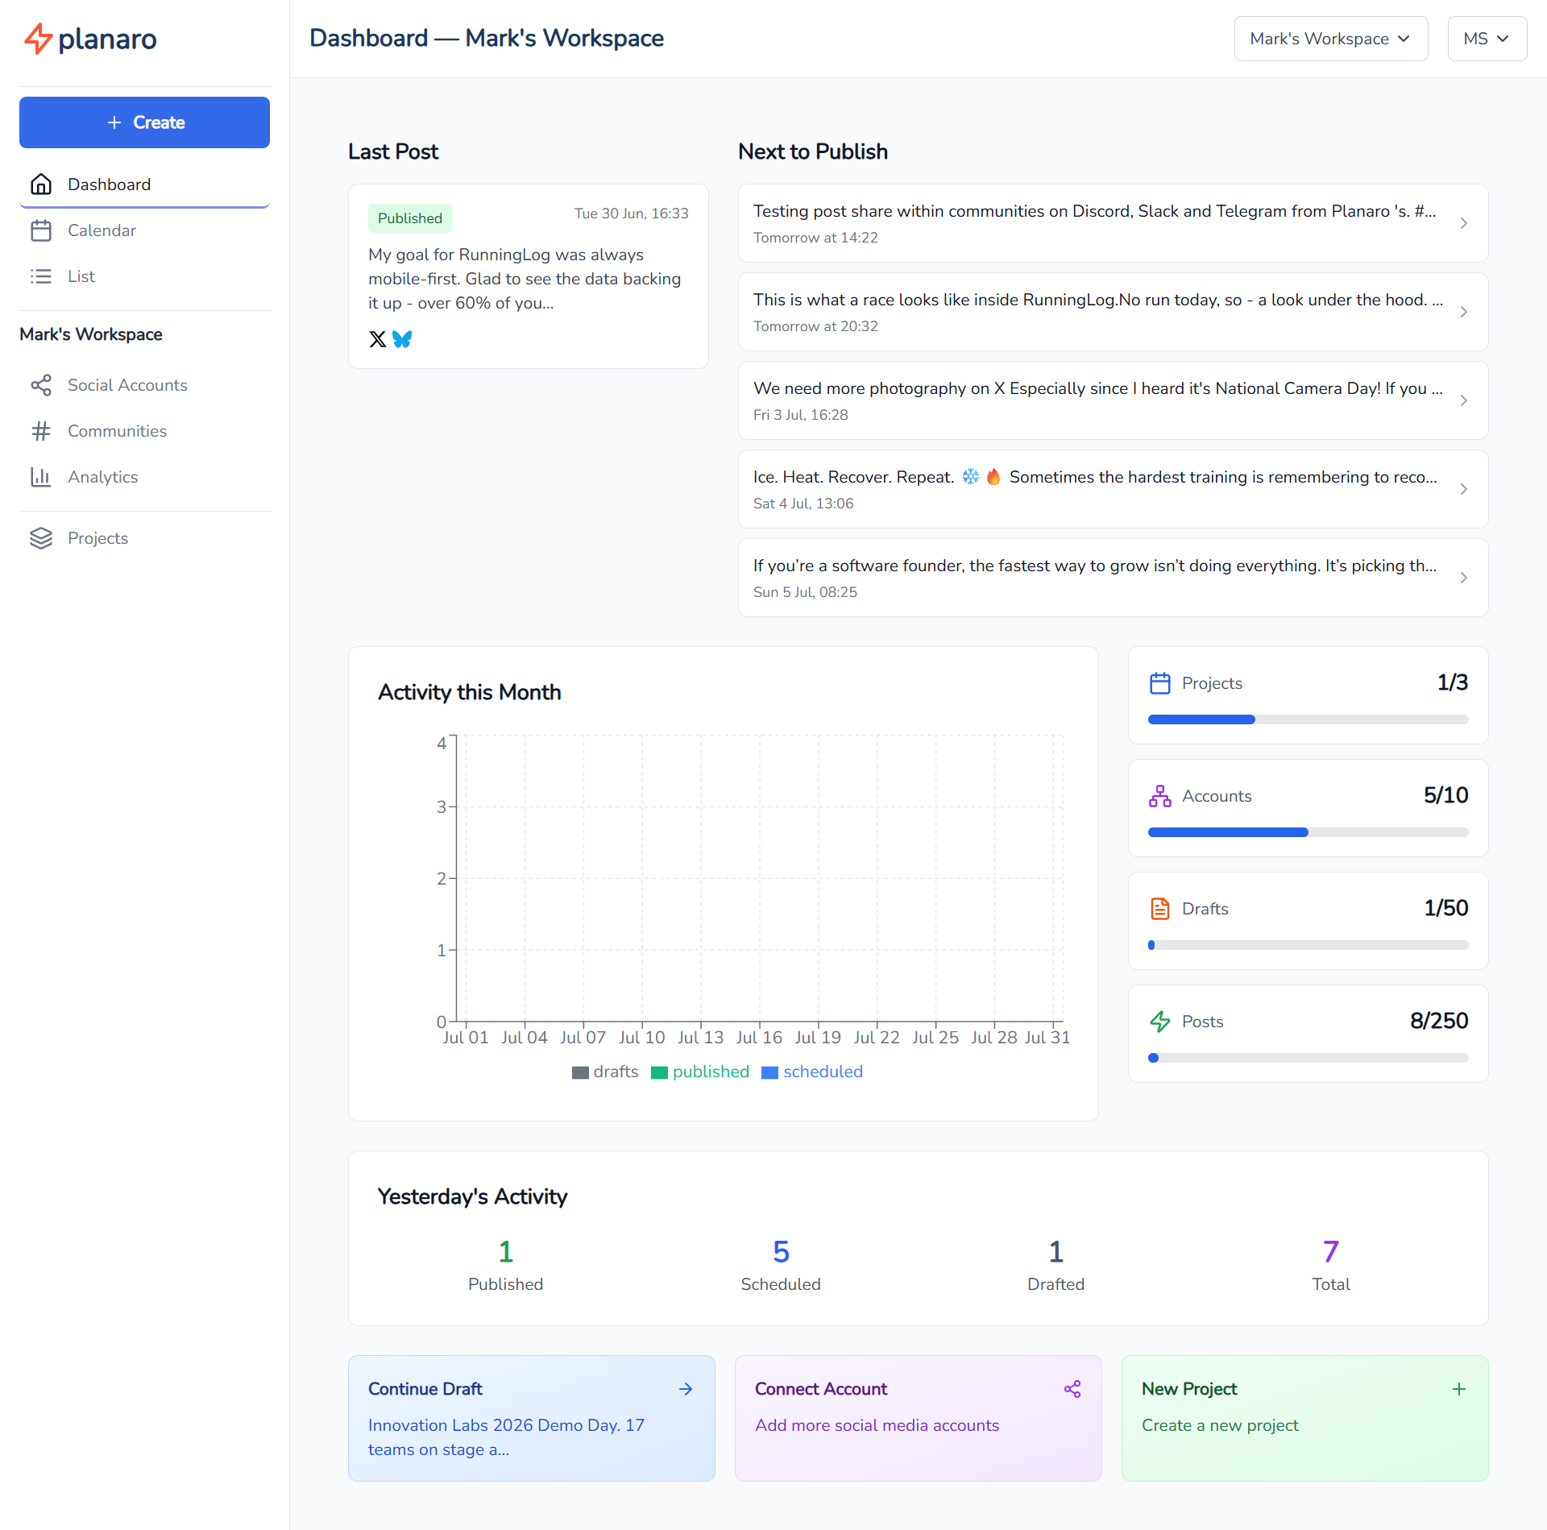Click the arrow icon on Continue Draft card
Viewport: 1547px width, 1530px height.
(686, 1389)
